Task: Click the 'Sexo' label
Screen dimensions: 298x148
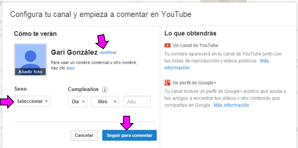Action: click(x=20, y=89)
